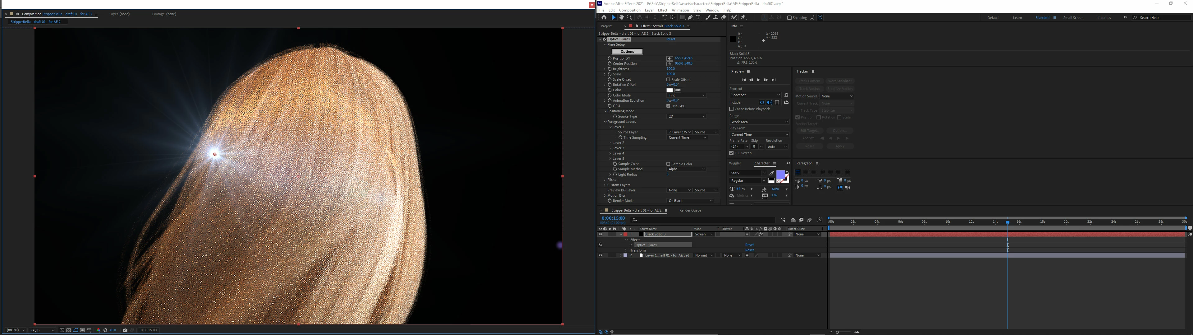Click Reset link next to Optical Flares
This screenshot has width=1193, height=335.
[x=671, y=39]
